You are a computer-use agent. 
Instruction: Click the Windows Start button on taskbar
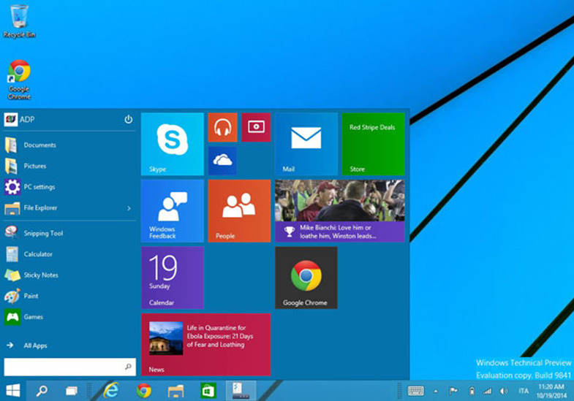pyautogui.click(x=13, y=391)
